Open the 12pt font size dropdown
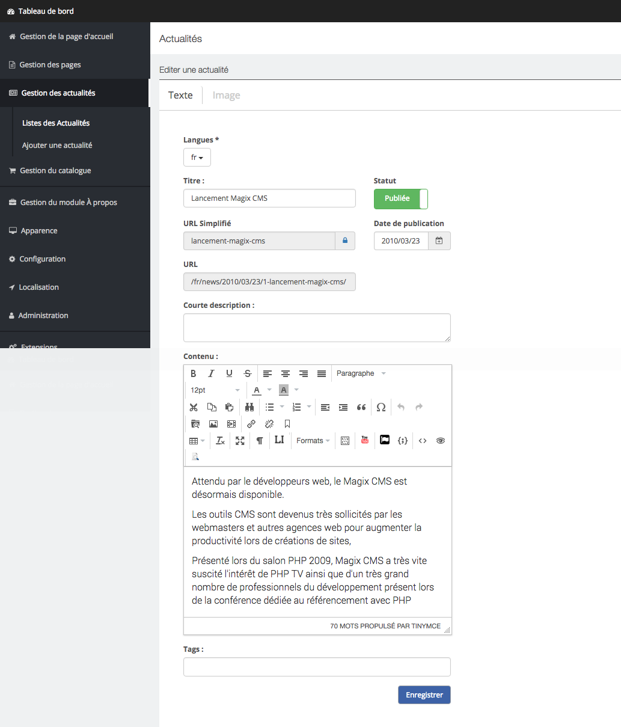Viewport: 621px width, 727px height. tap(215, 390)
